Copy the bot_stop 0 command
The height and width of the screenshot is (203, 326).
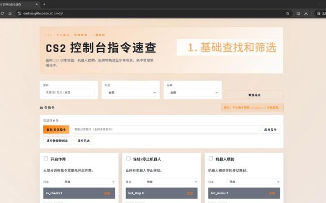(189, 193)
